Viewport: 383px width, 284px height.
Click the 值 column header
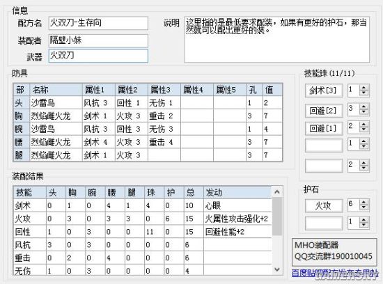tap(272, 90)
